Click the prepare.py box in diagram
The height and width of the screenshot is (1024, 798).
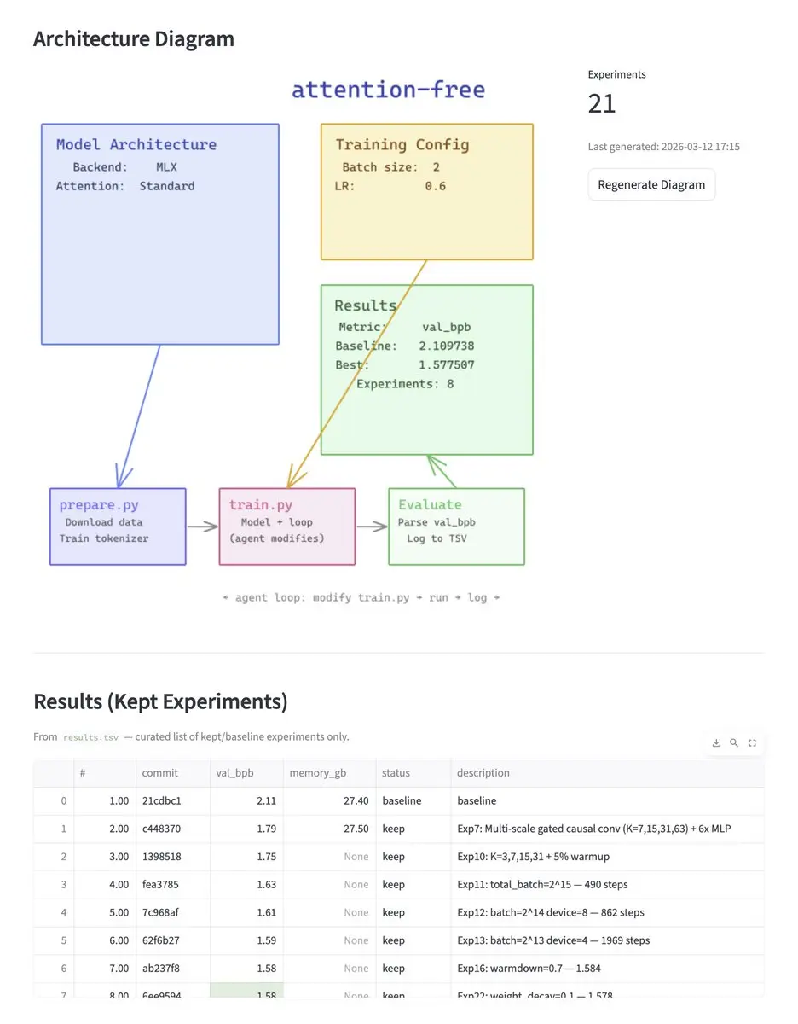pyautogui.click(x=118, y=527)
